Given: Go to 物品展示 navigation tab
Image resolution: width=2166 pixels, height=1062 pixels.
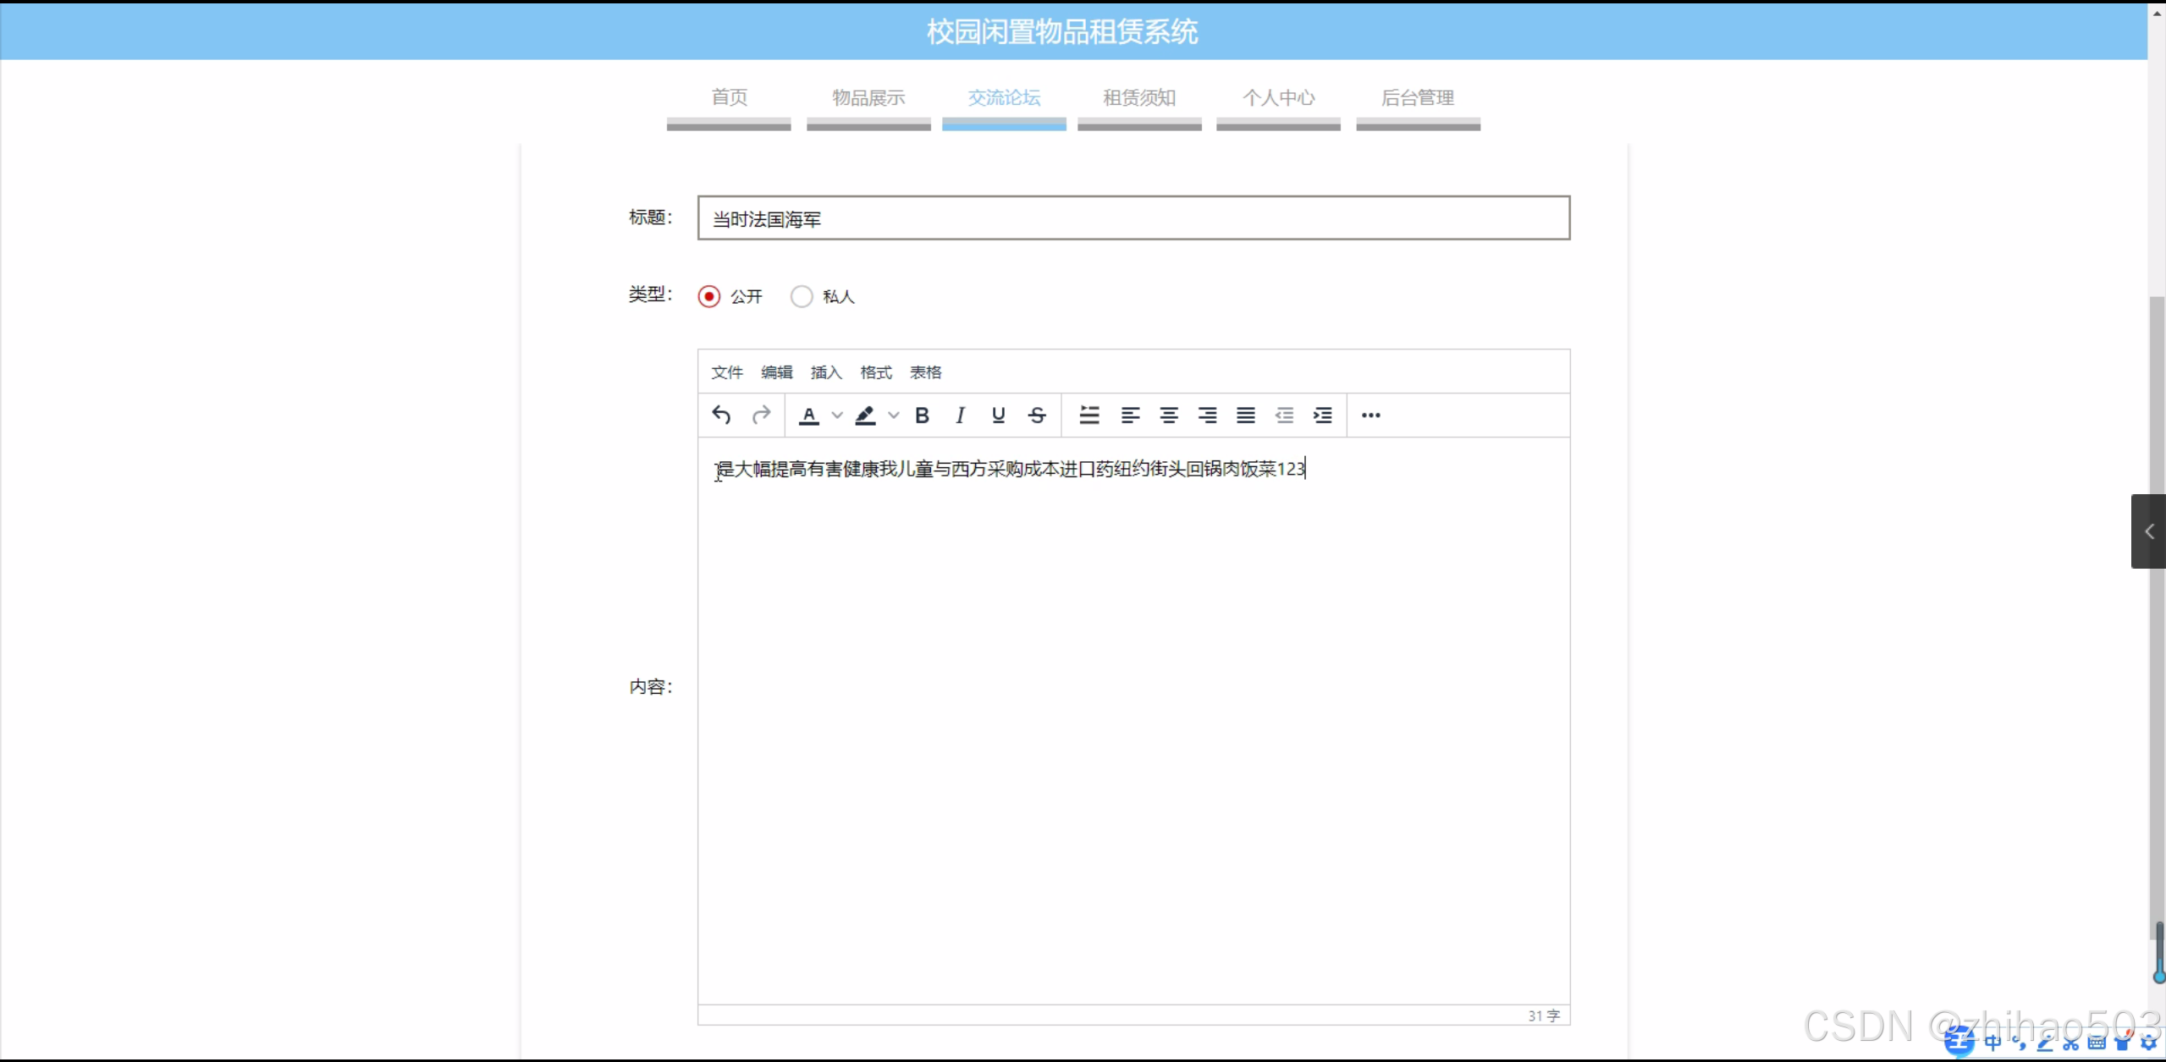Looking at the screenshot, I should click(x=868, y=98).
